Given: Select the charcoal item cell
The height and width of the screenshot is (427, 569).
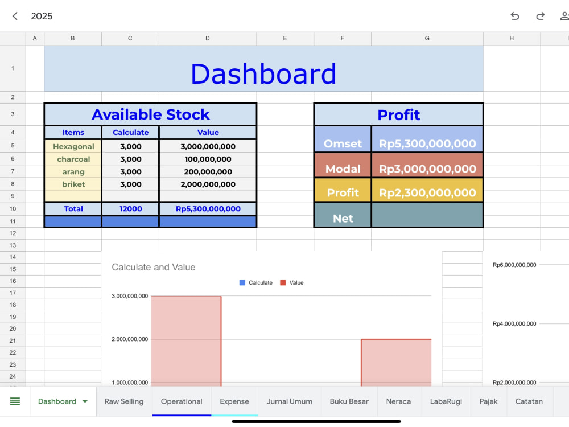Looking at the screenshot, I should [x=73, y=159].
